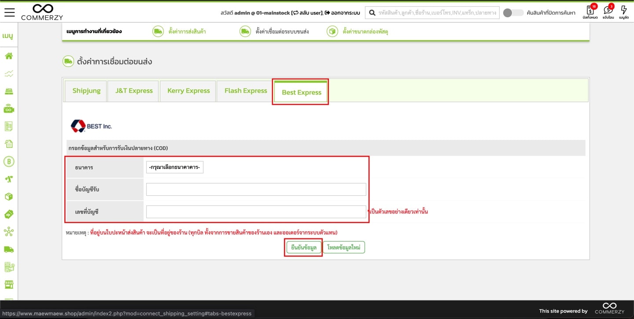Click truck icon beside ตั้งค่าเชื่อมต่อระบบขนส่ง

pyautogui.click(x=245, y=32)
